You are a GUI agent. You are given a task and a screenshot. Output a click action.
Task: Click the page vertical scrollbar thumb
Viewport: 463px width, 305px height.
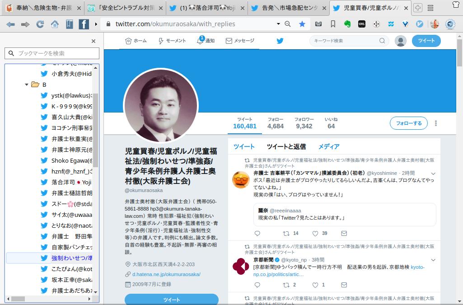pyautogui.click(x=459, y=52)
